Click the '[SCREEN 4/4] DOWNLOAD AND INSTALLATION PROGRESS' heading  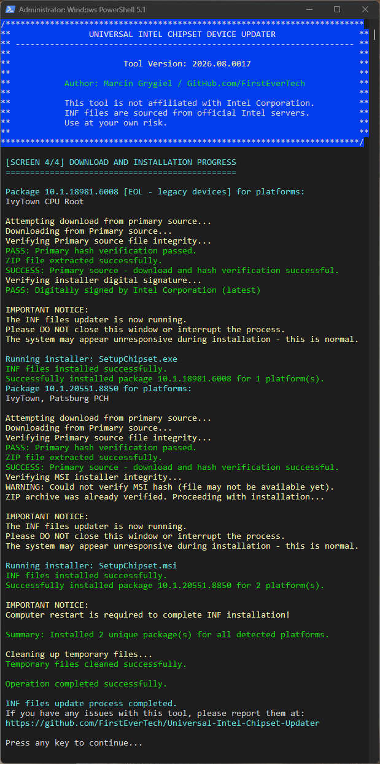(121, 162)
